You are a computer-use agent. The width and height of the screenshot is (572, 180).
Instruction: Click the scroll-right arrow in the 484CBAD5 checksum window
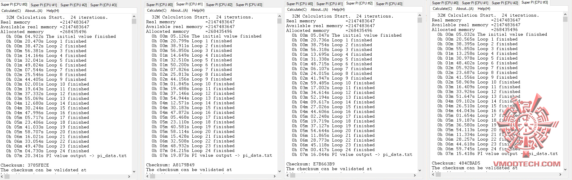(560, 175)
